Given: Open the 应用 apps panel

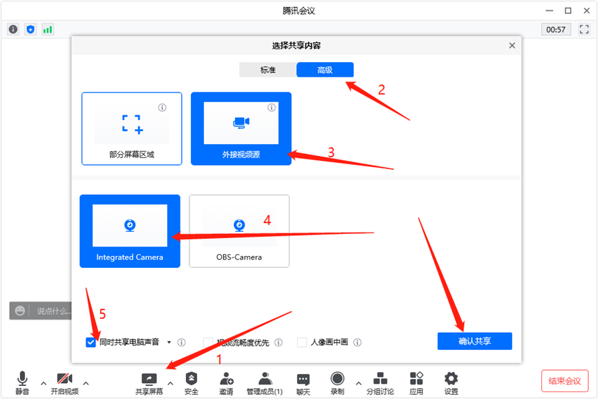Looking at the screenshot, I should (416, 383).
